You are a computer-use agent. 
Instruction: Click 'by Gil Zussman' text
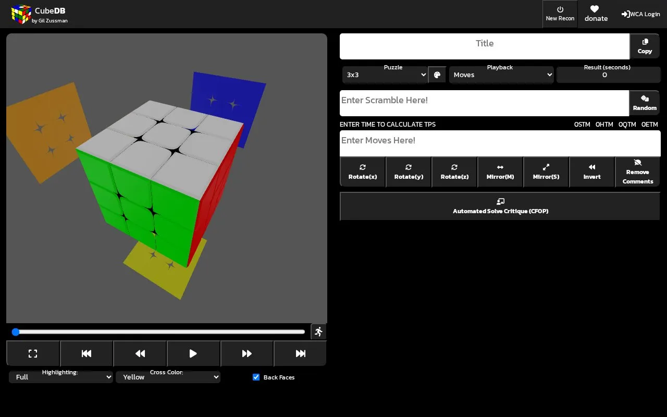(50, 21)
